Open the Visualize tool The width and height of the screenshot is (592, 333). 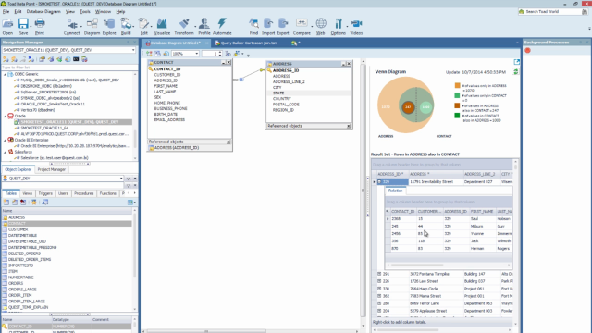point(162,27)
